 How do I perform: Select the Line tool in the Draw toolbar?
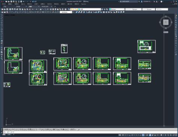(2, 16)
